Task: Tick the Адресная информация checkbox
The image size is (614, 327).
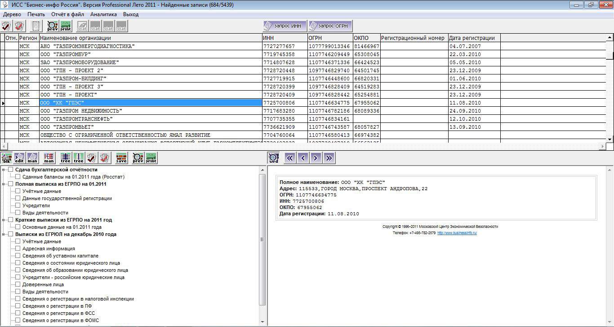Action: pyautogui.click(x=18, y=249)
